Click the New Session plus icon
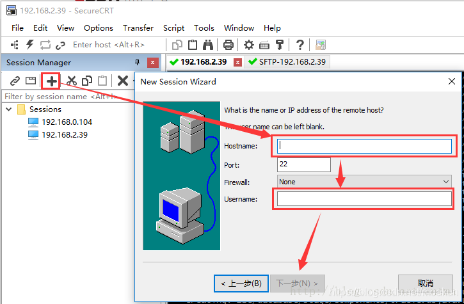464x304 pixels. (x=51, y=81)
